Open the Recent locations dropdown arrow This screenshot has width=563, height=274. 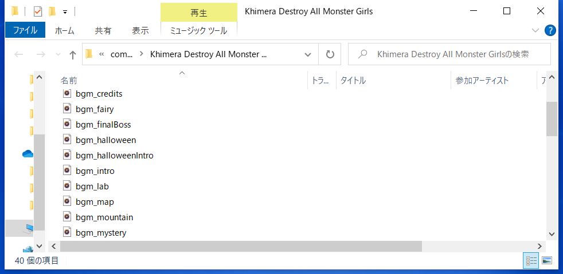coord(58,55)
